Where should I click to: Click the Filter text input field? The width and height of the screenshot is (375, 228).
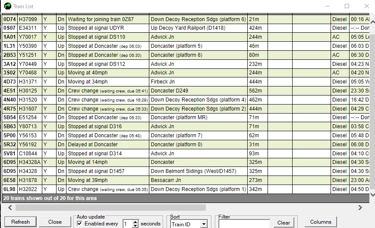click(x=244, y=224)
